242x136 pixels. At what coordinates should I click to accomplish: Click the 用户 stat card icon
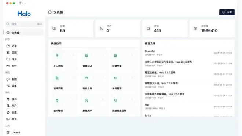click(101, 28)
